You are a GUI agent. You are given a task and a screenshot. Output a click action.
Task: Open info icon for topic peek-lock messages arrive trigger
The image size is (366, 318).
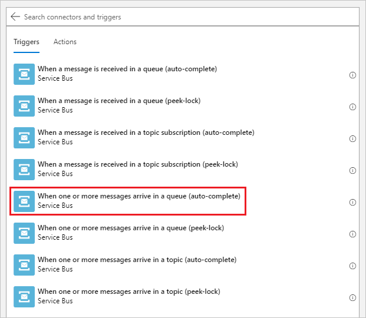click(352, 297)
